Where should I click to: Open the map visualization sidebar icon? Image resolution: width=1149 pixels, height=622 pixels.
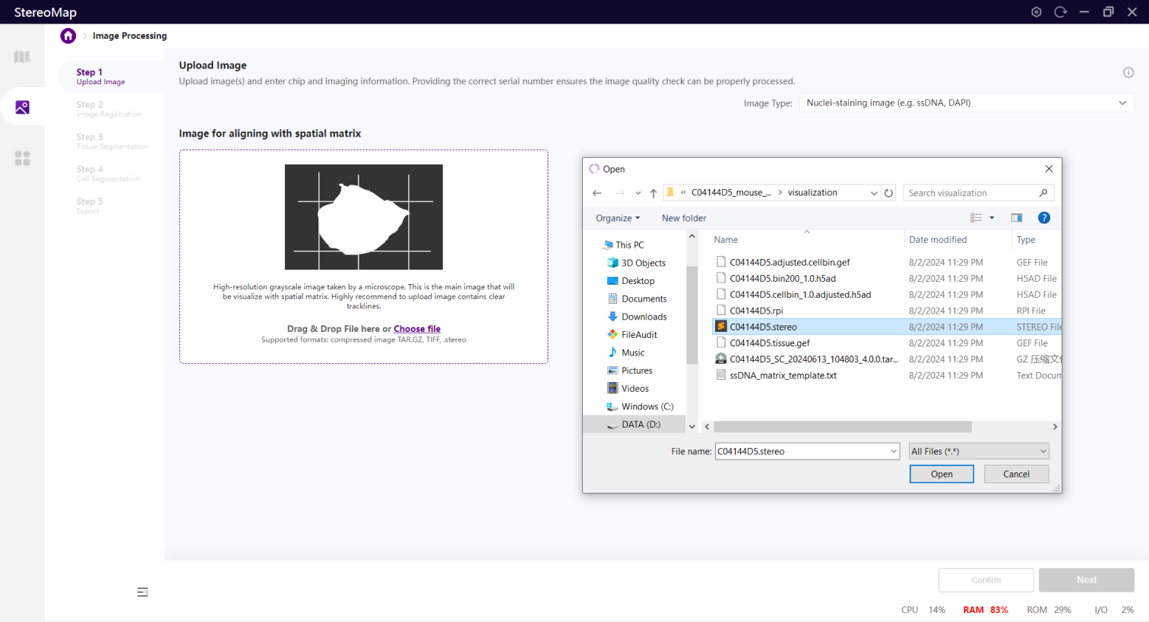[22, 57]
